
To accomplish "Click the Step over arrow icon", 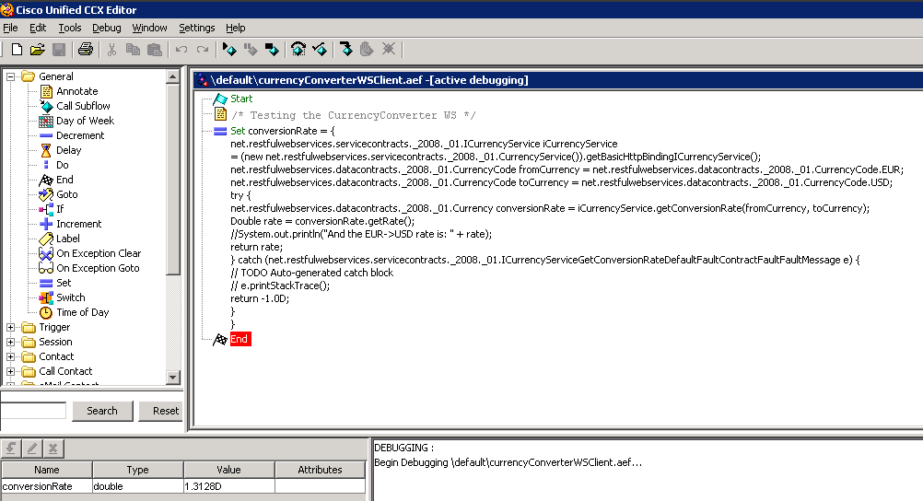I will [x=346, y=50].
